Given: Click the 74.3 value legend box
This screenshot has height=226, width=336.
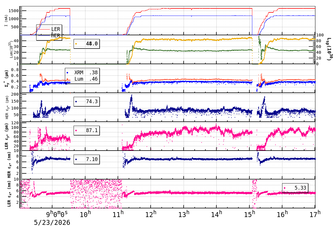Looking at the screenshot, I should click(87, 101).
